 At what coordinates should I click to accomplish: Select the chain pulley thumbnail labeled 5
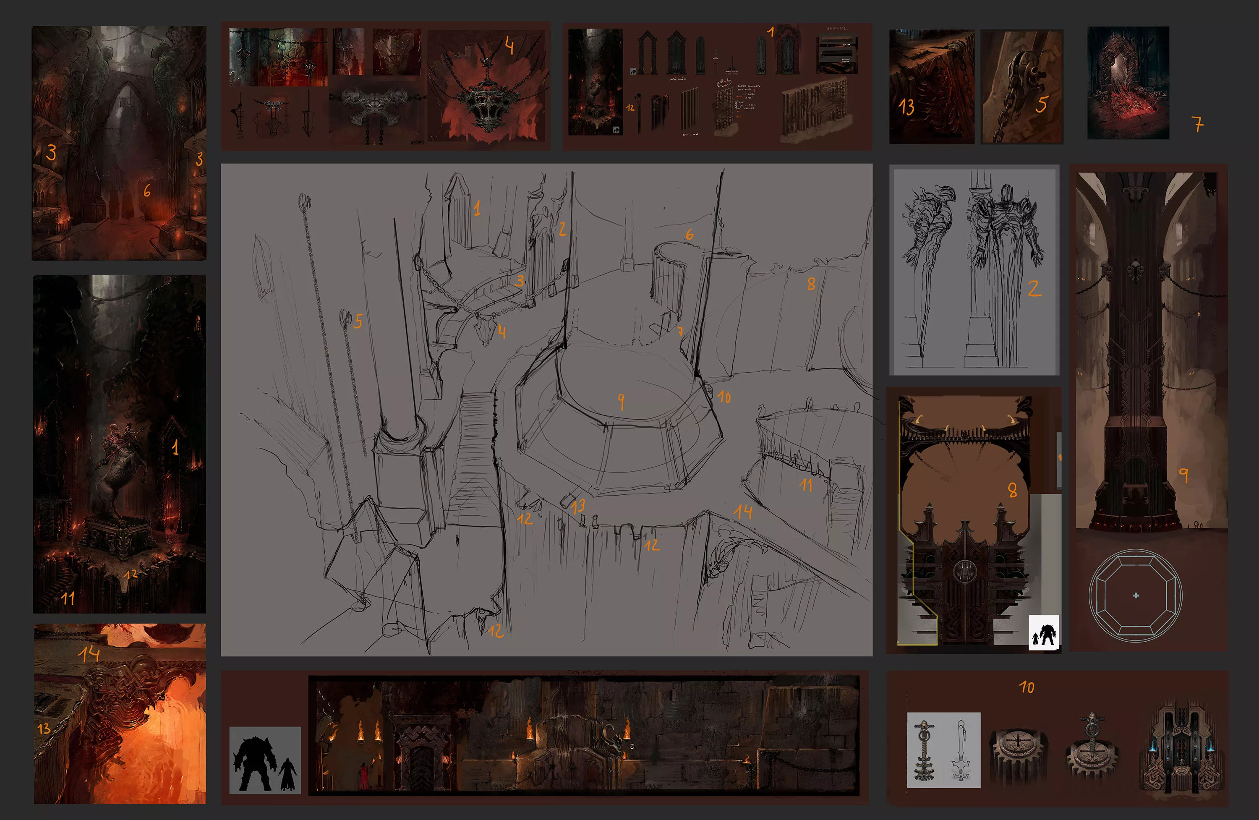tap(1021, 86)
